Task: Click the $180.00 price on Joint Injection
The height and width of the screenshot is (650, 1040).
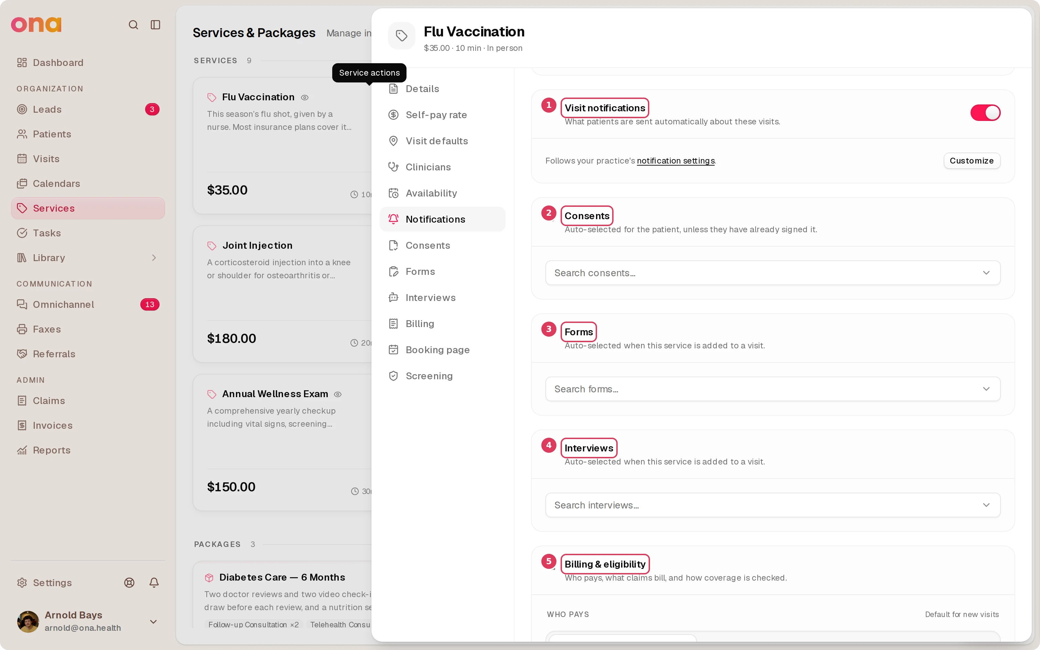Action: (231, 338)
